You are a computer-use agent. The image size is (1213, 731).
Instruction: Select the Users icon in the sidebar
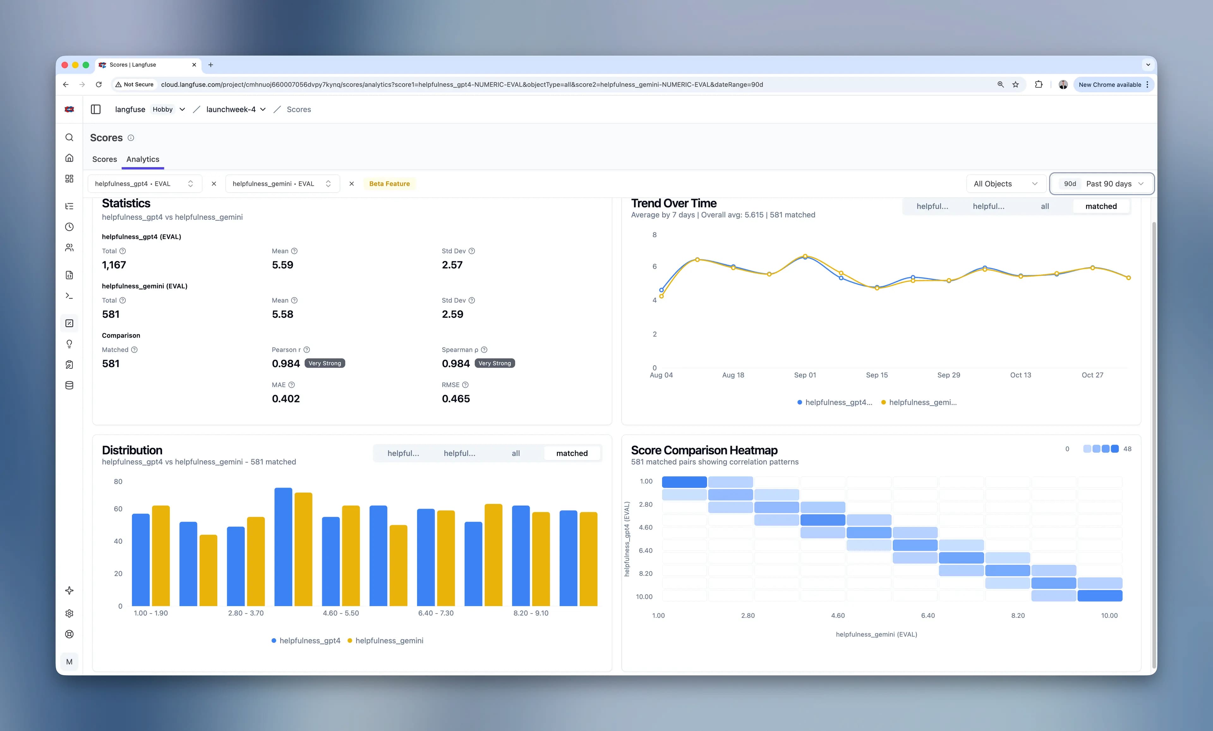click(69, 248)
